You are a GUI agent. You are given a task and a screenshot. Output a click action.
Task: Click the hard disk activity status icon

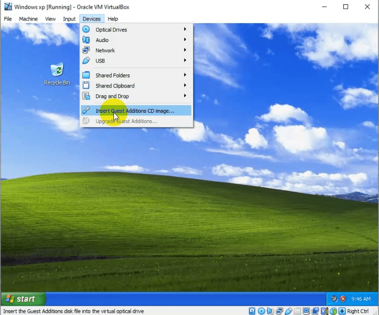(x=252, y=311)
